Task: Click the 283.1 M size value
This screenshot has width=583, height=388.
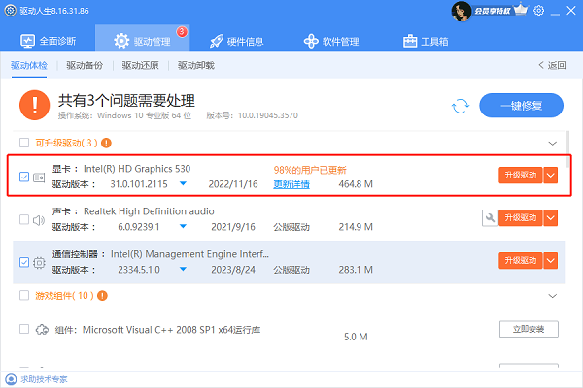Action: click(x=356, y=270)
